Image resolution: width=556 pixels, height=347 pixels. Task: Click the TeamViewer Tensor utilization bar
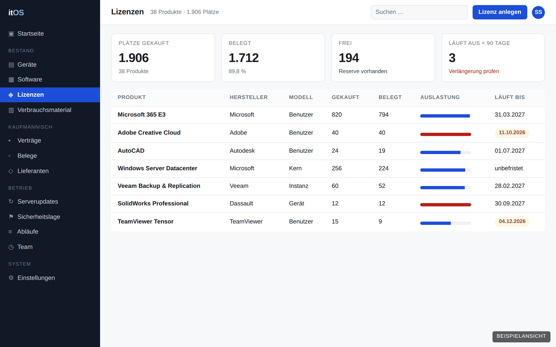coord(445,223)
